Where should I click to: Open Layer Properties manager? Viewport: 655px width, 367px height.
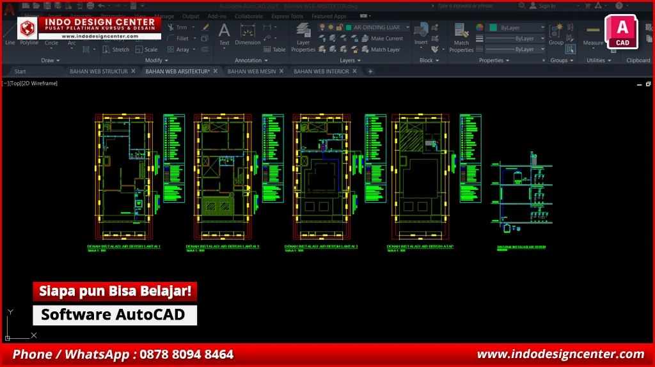click(303, 38)
